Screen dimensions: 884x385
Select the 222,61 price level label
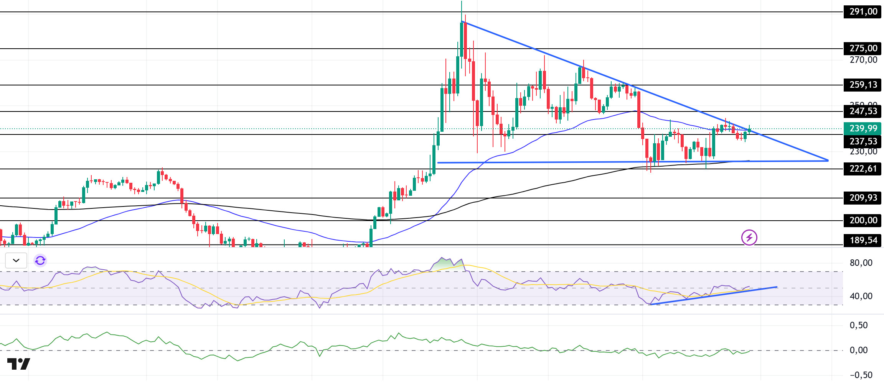863,169
